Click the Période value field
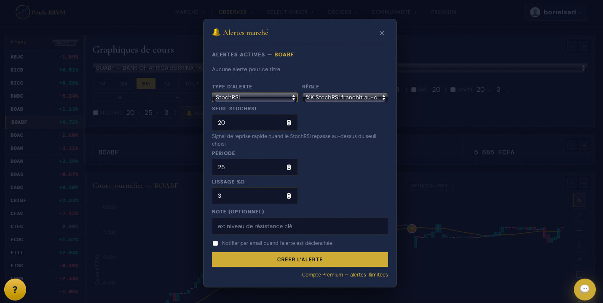The height and width of the screenshot is (303, 603). point(255,167)
